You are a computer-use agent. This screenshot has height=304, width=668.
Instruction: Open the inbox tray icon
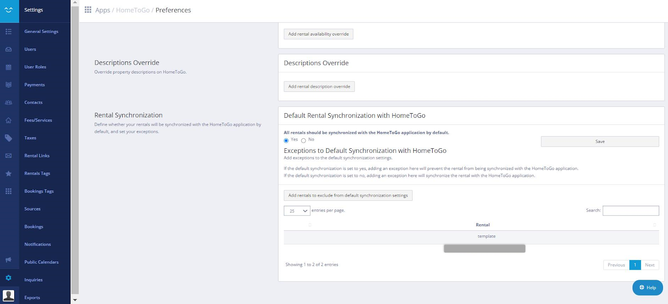8,49
